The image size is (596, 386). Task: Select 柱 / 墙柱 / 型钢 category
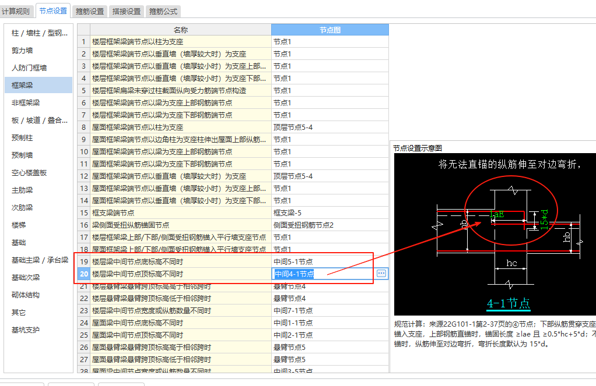[x=38, y=33]
